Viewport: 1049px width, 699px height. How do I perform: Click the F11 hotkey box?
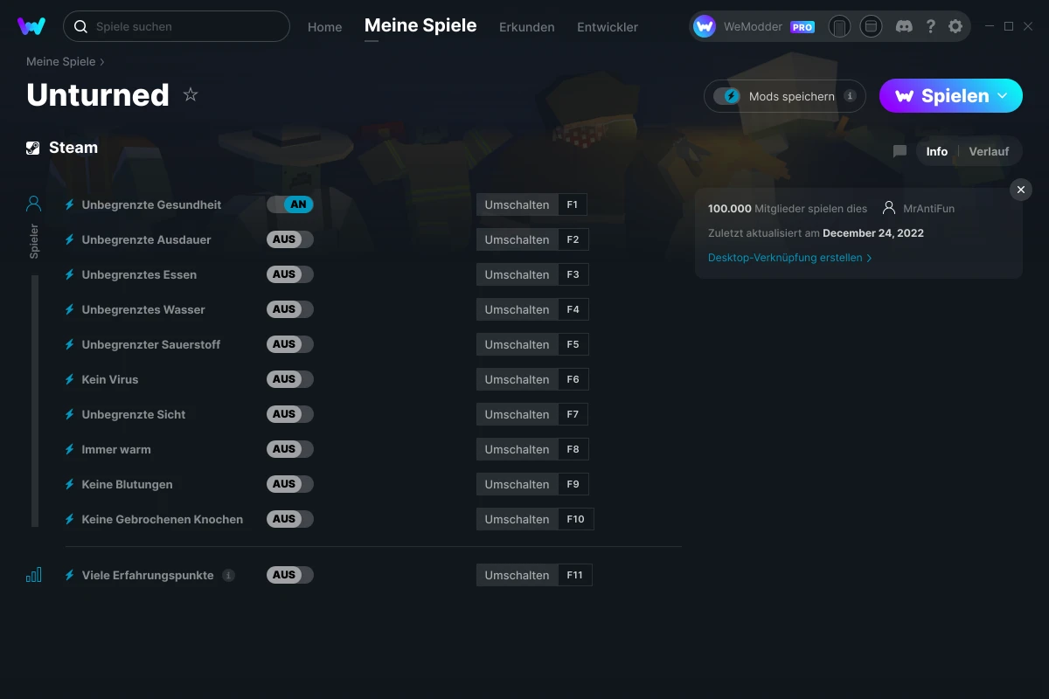coord(574,575)
